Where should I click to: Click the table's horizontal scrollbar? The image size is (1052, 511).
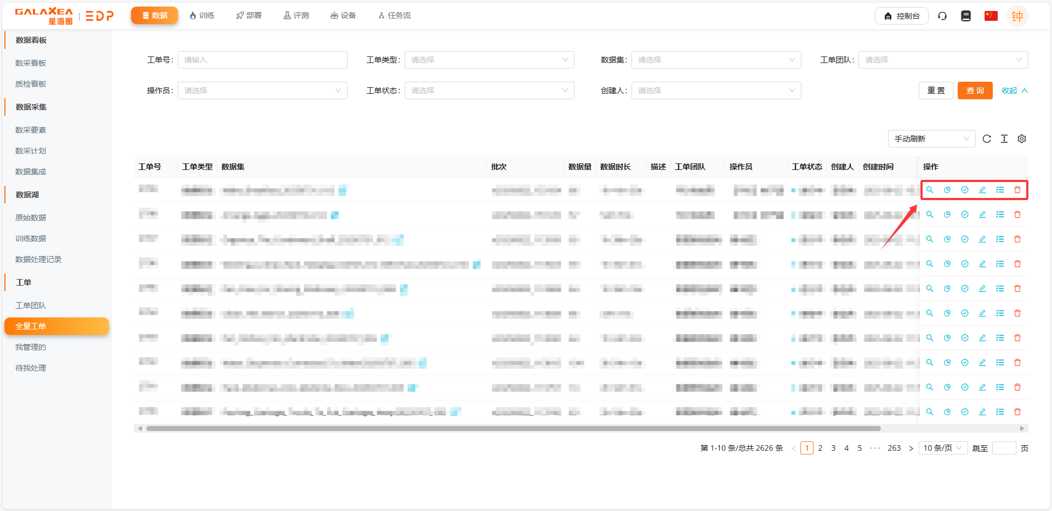[513, 428]
